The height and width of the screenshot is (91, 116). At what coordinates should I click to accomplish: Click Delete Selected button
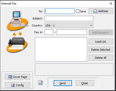point(101,50)
